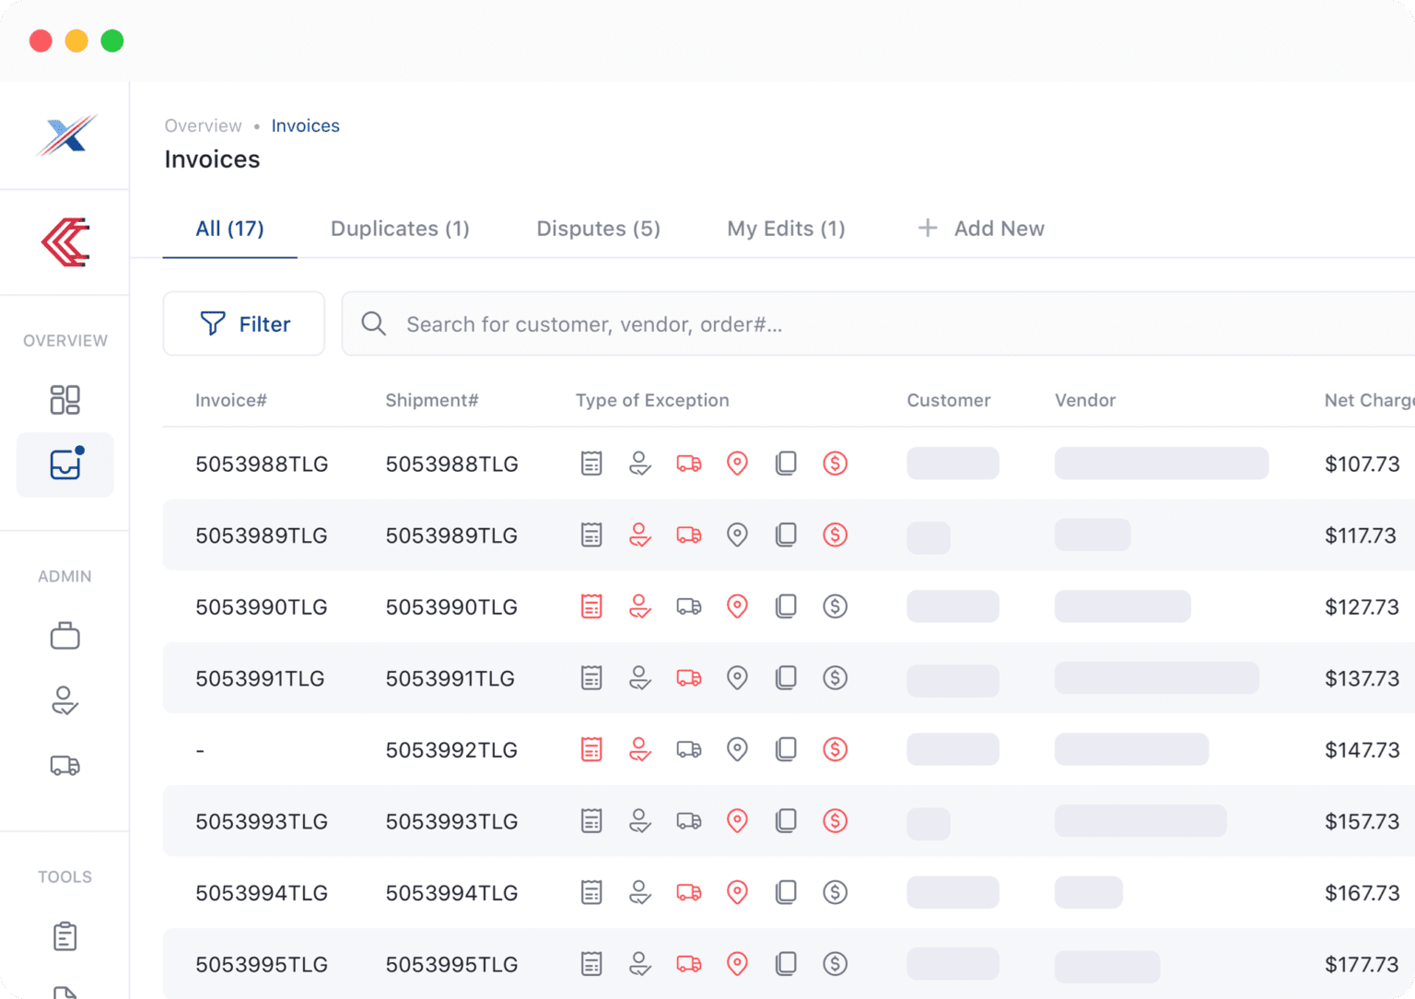1415x999 pixels.
Task: Click the user checkmark icon under Admin
Action: click(x=64, y=701)
